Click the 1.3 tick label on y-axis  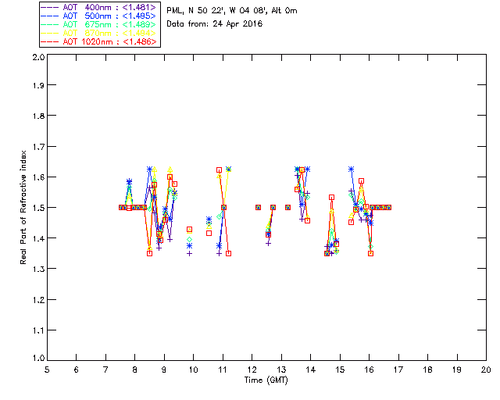37,269
